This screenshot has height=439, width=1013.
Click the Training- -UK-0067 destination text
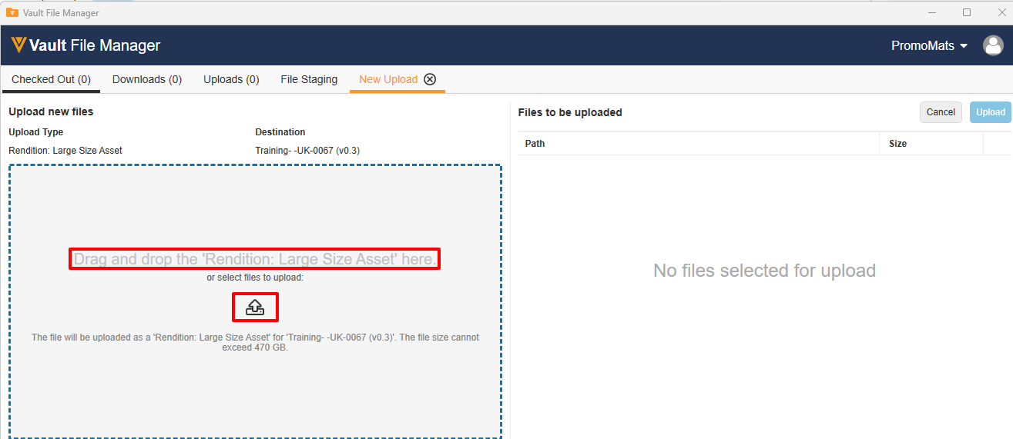point(307,151)
